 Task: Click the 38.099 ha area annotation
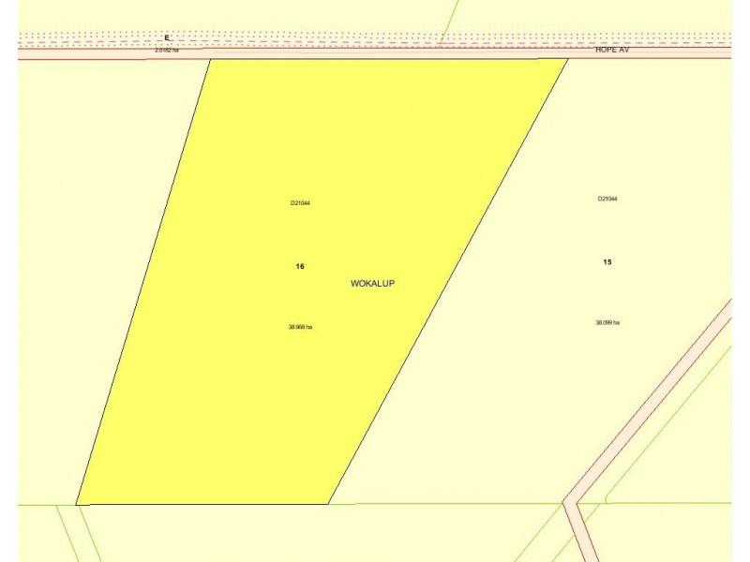point(606,324)
